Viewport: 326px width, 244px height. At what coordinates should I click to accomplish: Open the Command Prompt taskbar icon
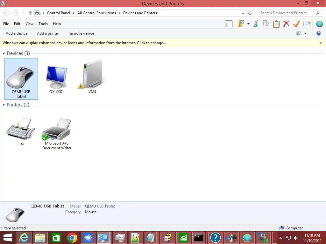[x=198, y=238]
